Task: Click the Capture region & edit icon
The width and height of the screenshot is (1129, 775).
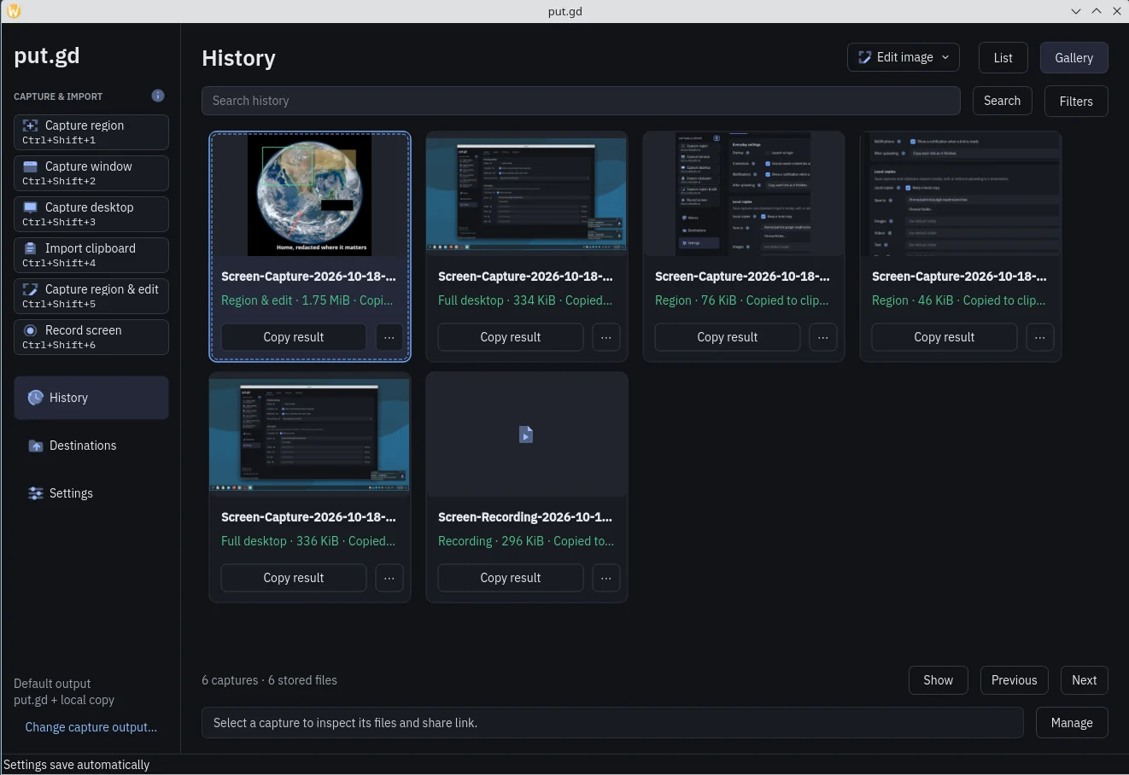Action: click(31, 289)
